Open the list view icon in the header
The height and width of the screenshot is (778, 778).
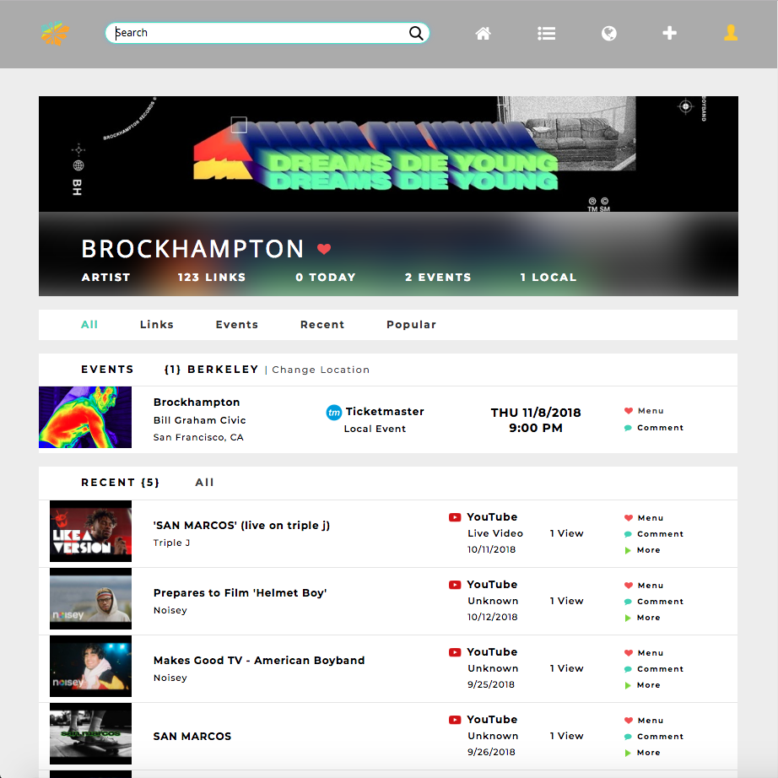click(546, 33)
